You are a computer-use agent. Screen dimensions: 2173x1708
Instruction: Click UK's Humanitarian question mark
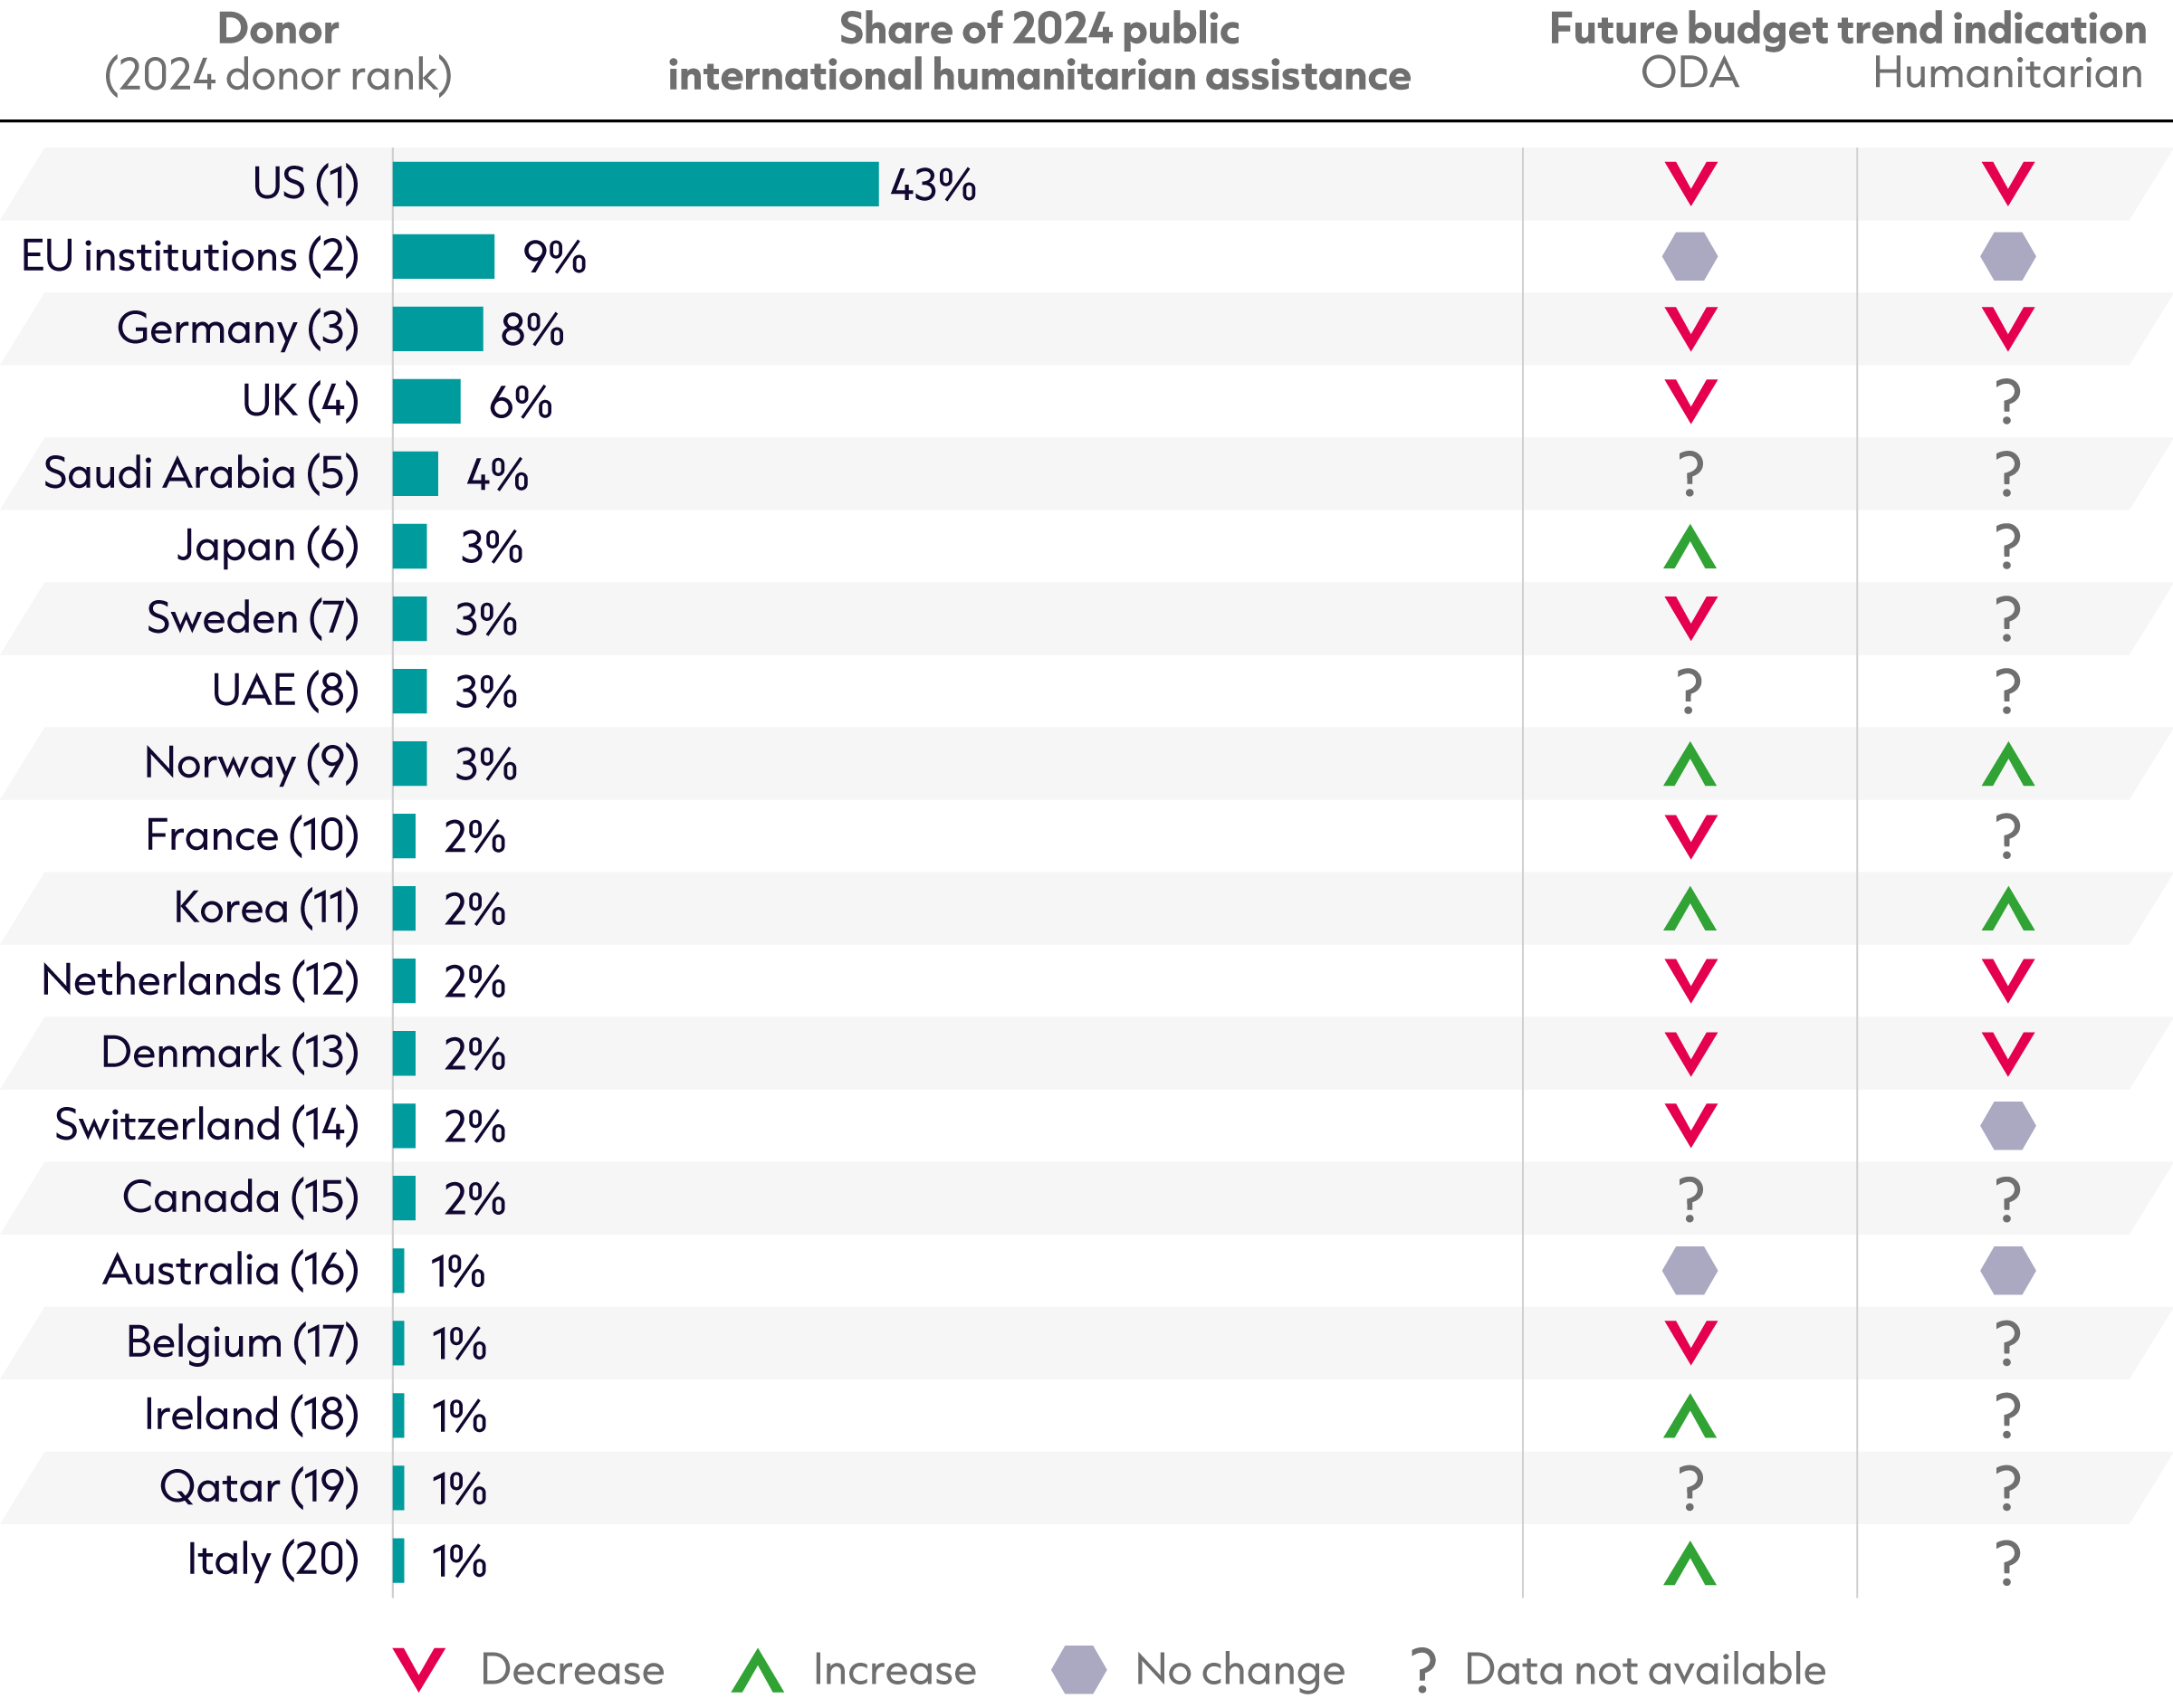pyautogui.click(x=2008, y=402)
